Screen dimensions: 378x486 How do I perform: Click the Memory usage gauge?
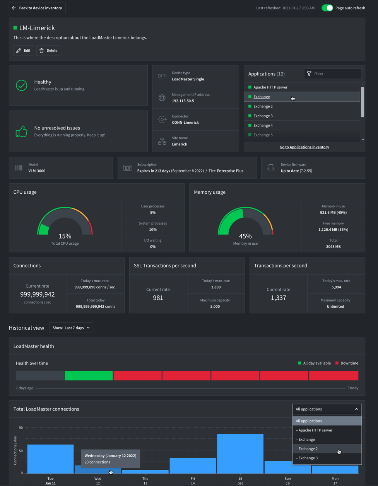[x=245, y=222]
